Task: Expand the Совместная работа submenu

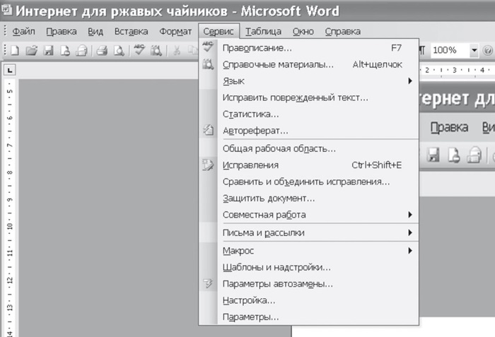Action: click(x=309, y=215)
